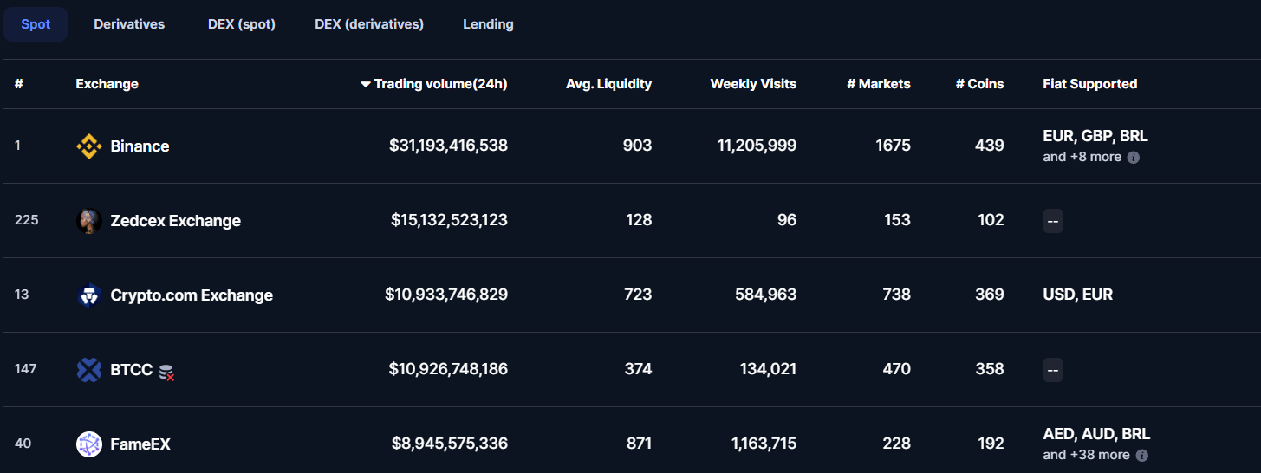Click the BTCC logo icon

(x=89, y=370)
